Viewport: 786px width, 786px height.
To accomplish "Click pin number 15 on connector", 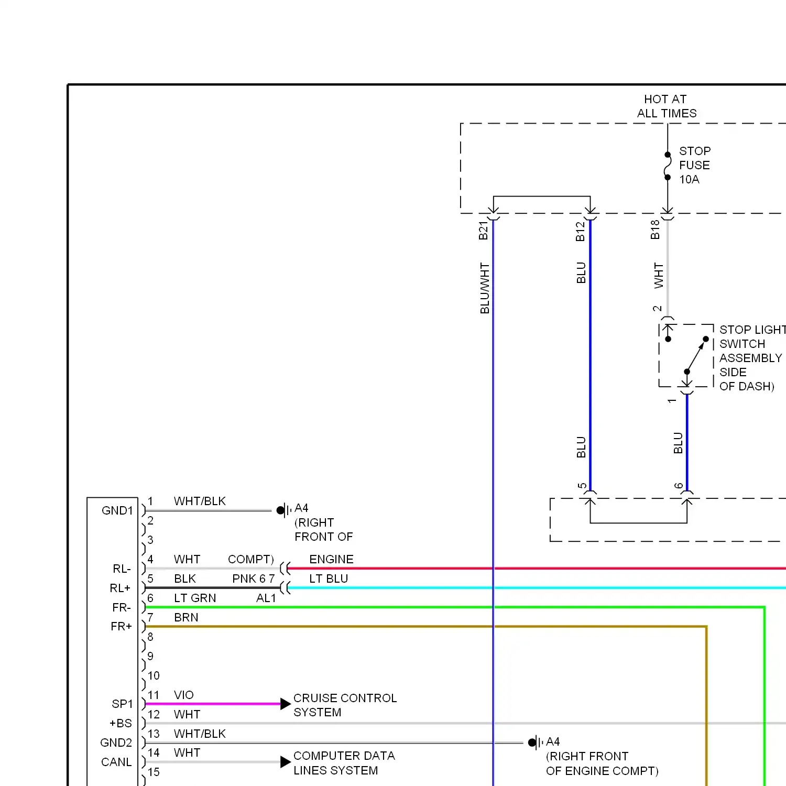I will click(154, 772).
